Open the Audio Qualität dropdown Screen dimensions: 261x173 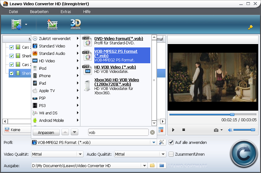[x=163, y=154]
